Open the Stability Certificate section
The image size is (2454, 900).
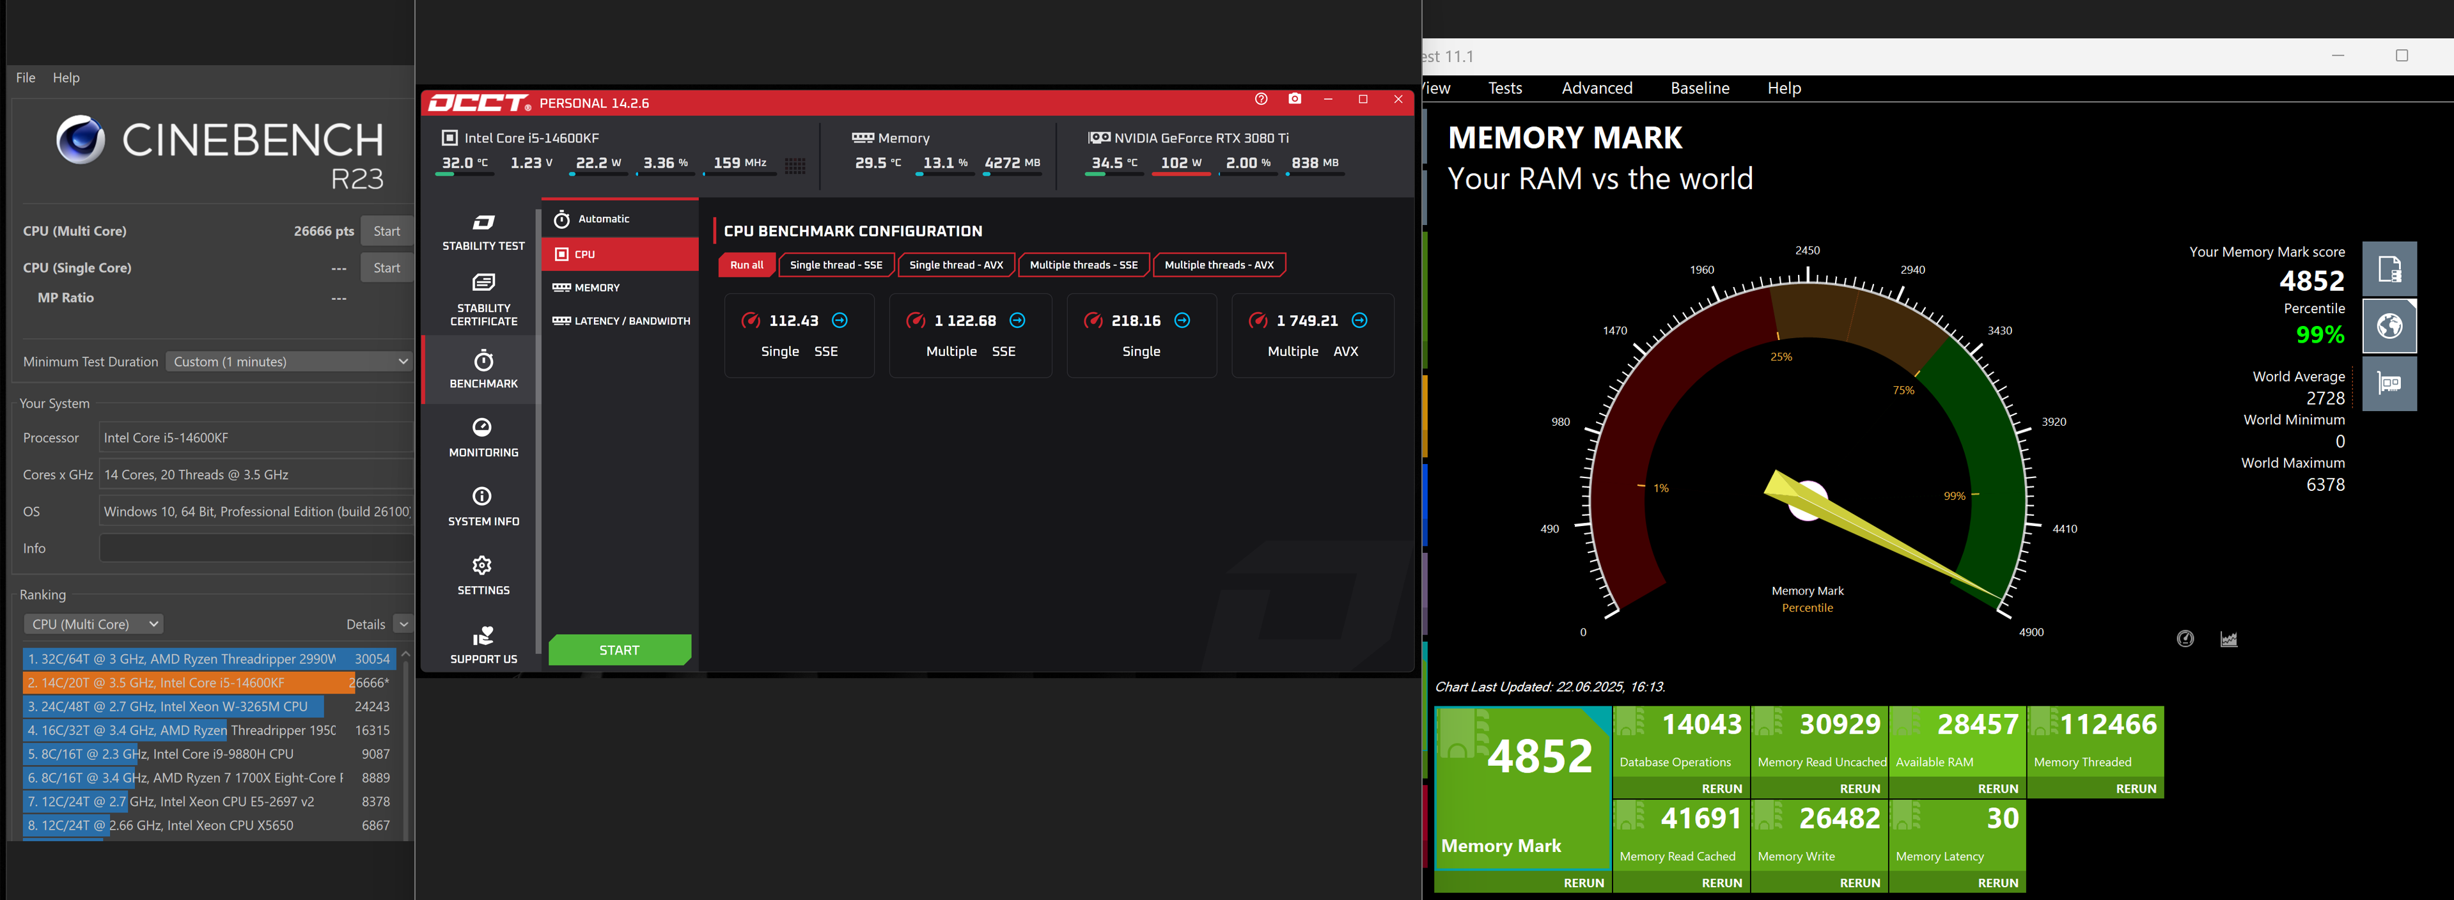[x=483, y=300]
